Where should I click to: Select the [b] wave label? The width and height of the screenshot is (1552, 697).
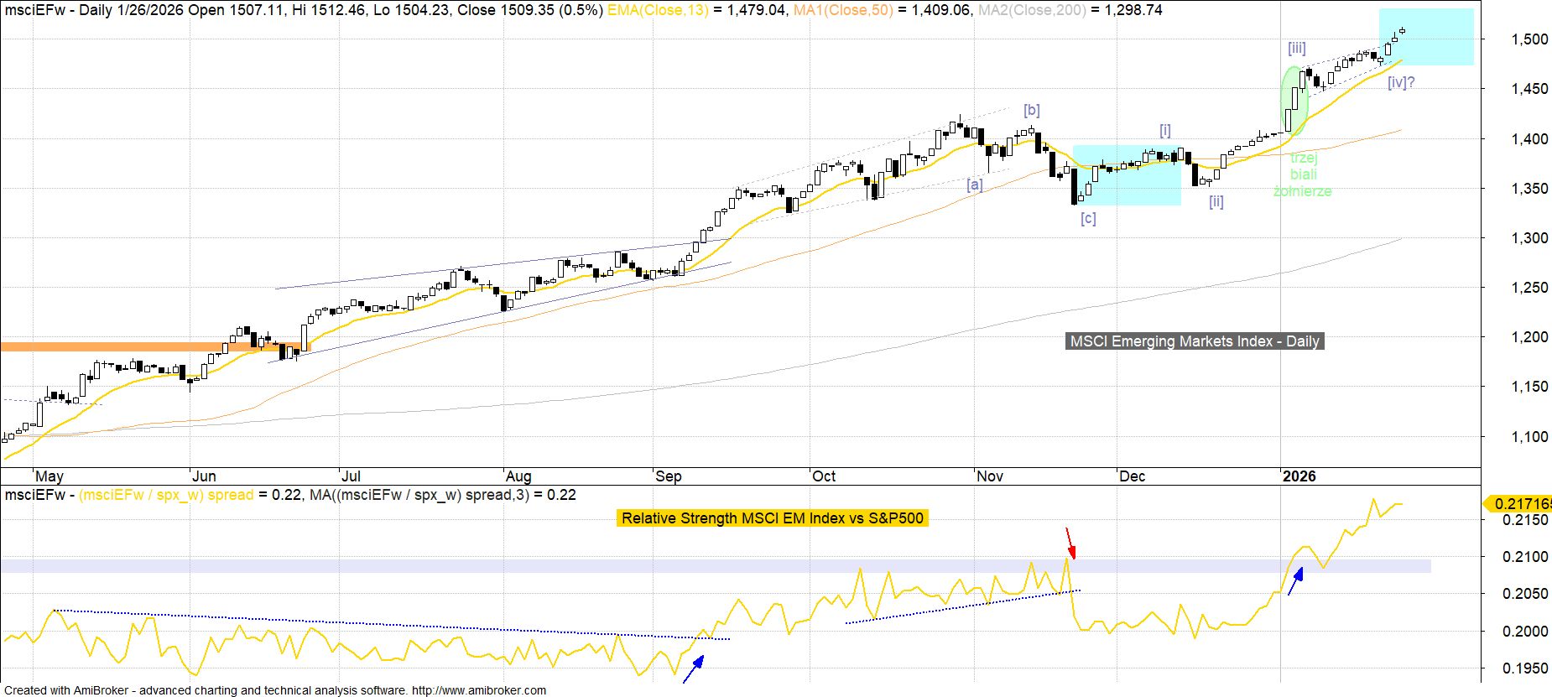[1032, 111]
